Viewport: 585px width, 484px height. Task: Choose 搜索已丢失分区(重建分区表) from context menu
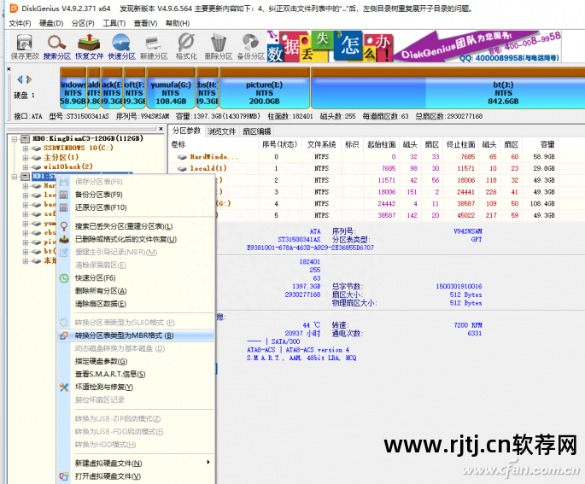pos(136,226)
